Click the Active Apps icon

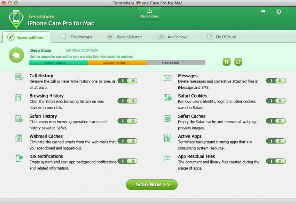tap(168, 138)
